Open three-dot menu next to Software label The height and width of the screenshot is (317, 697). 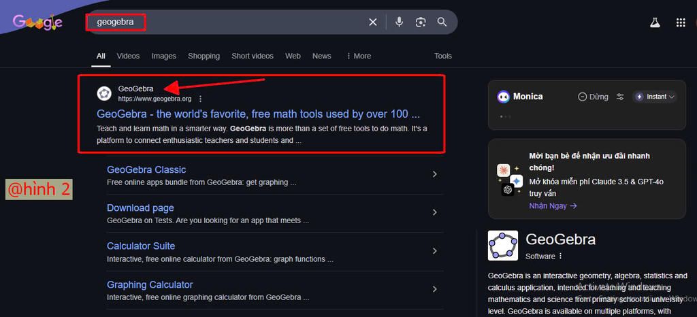(x=561, y=256)
